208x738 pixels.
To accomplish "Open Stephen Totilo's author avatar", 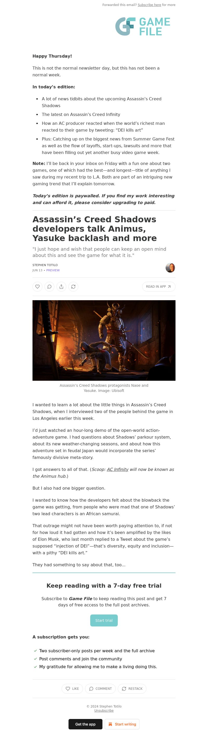I will coord(170,268).
